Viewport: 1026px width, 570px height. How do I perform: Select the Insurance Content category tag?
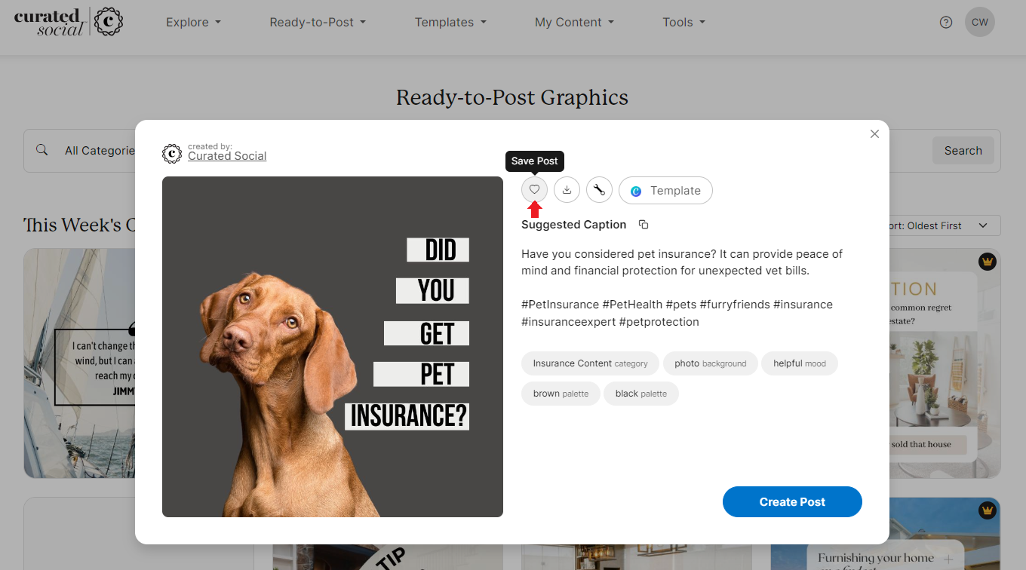point(590,363)
